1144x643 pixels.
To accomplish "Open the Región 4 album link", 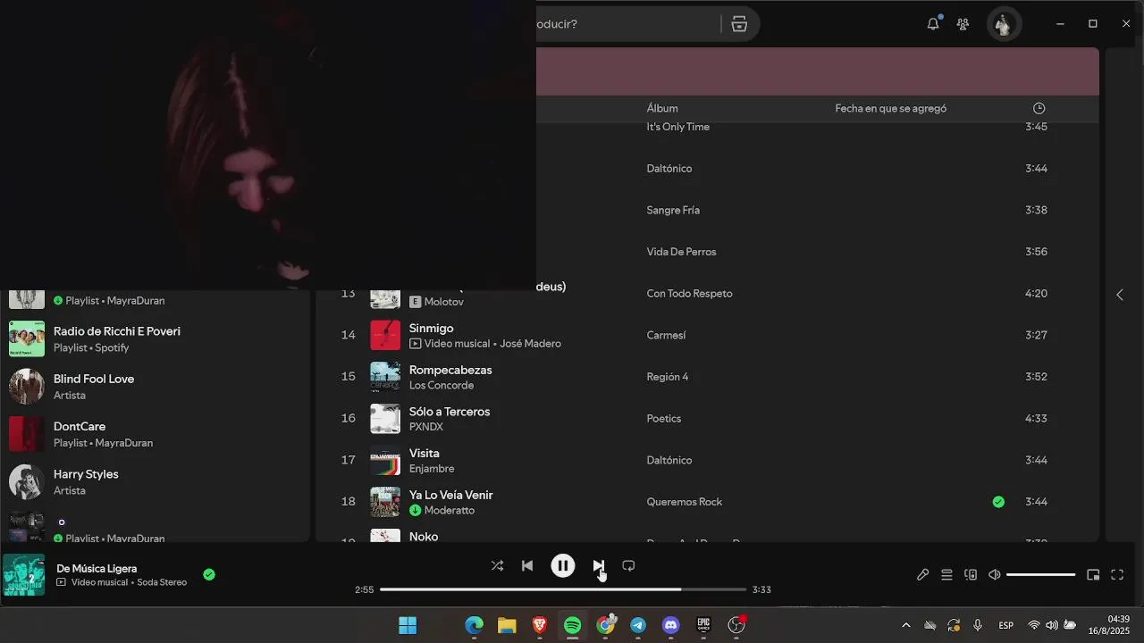I will point(668,377).
